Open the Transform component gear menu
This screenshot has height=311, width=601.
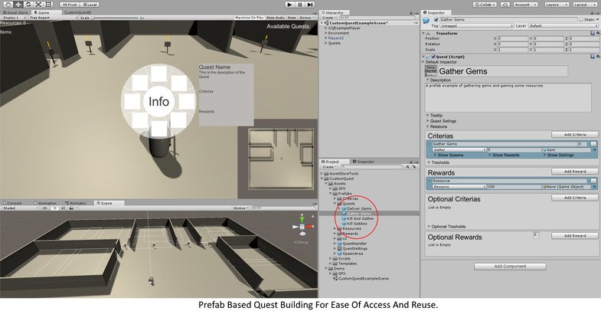pyautogui.click(x=598, y=34)
